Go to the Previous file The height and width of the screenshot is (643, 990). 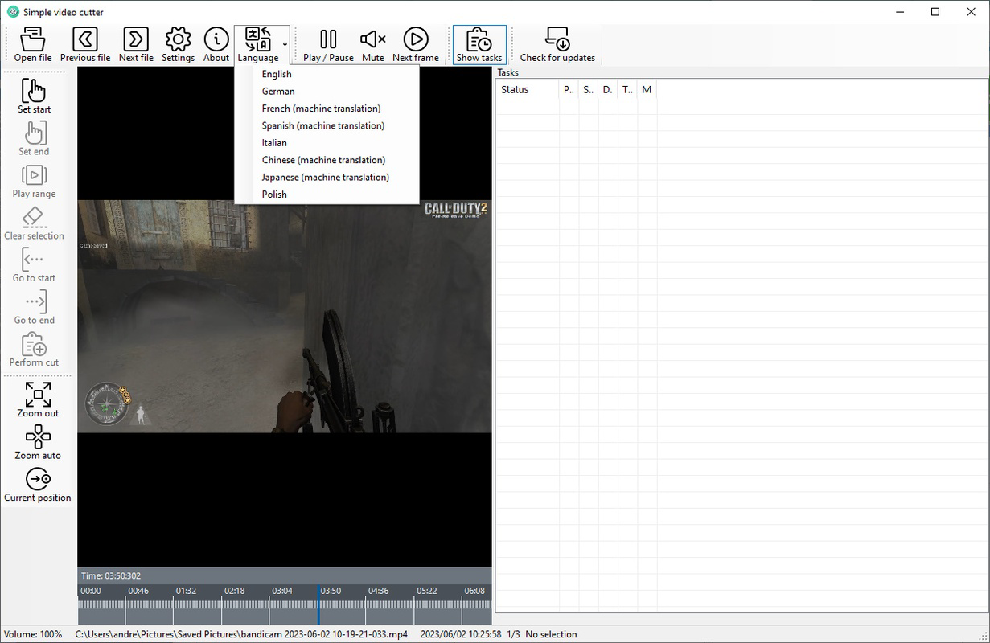(x=85, y=44)
